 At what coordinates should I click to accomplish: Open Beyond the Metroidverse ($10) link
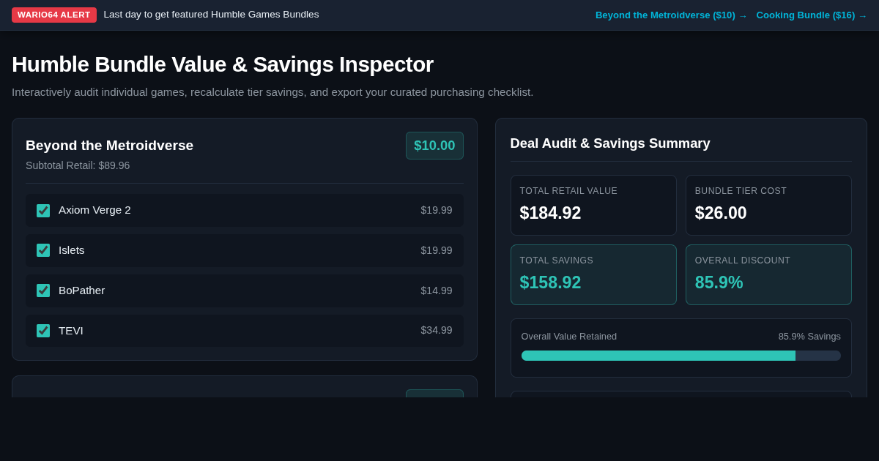click(x=671, y=15)
